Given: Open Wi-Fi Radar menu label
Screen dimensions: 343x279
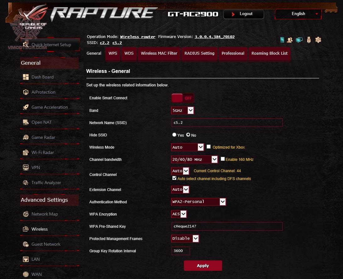Looking at the screenshot, I should (x=43, y=152).
